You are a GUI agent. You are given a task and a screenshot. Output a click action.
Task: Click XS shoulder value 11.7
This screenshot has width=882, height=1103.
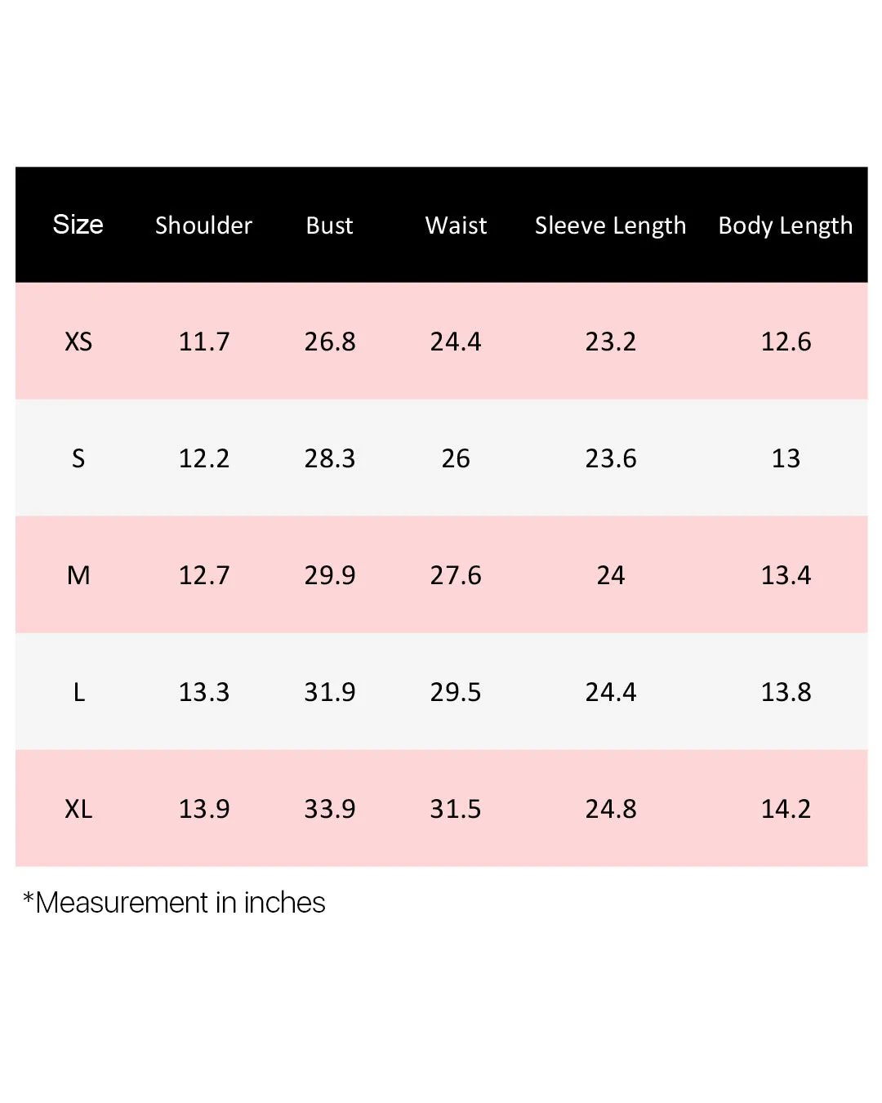[x=204, y=342]
